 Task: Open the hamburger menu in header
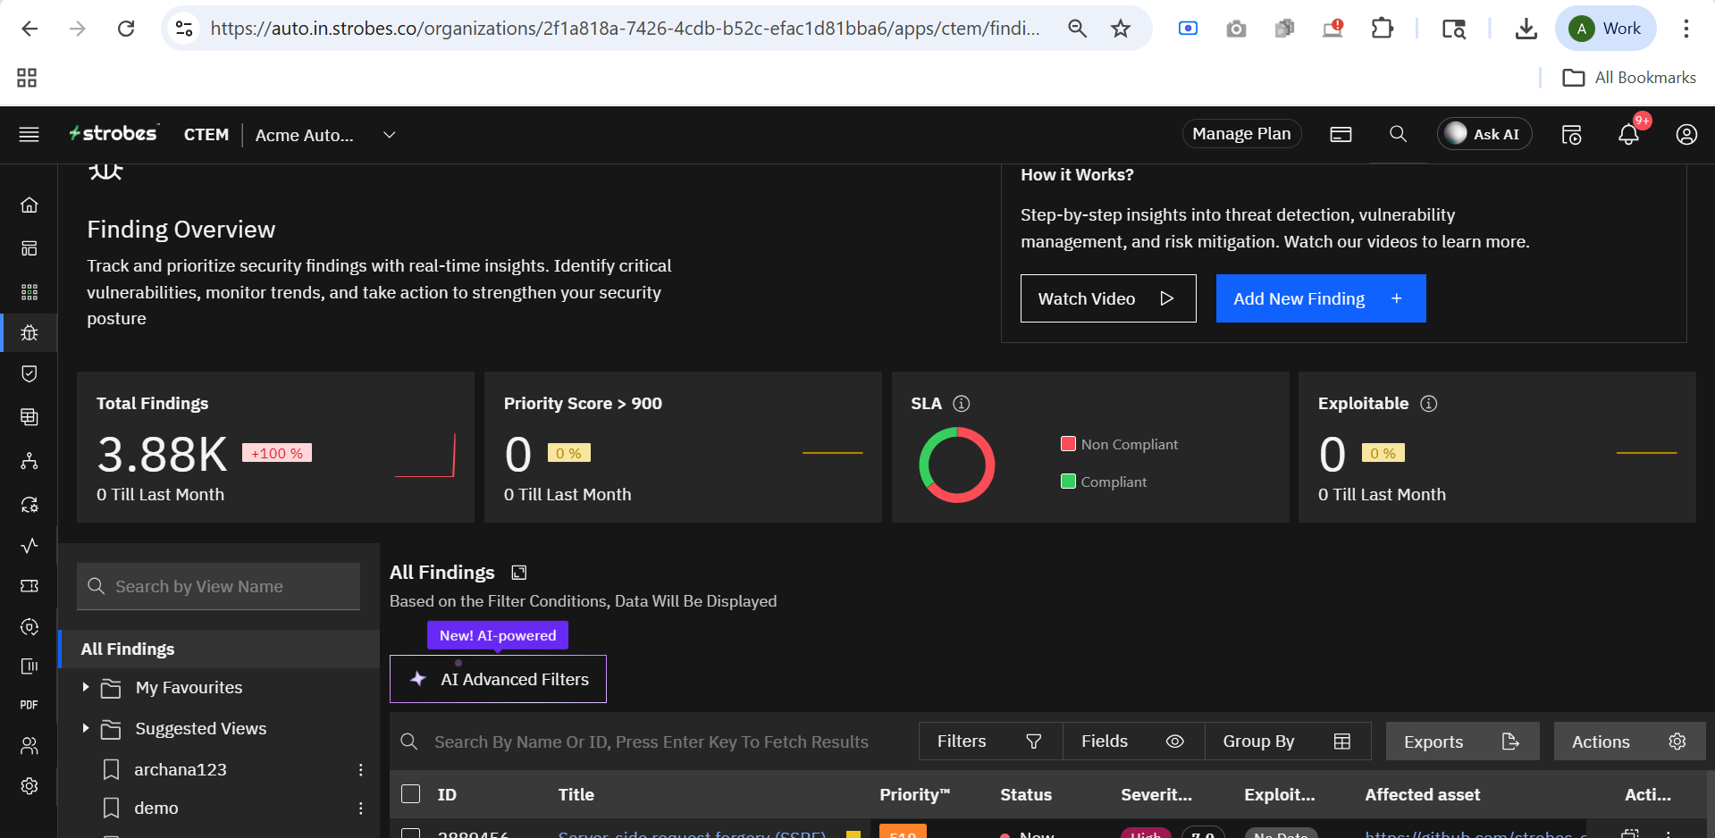point(29,135)
